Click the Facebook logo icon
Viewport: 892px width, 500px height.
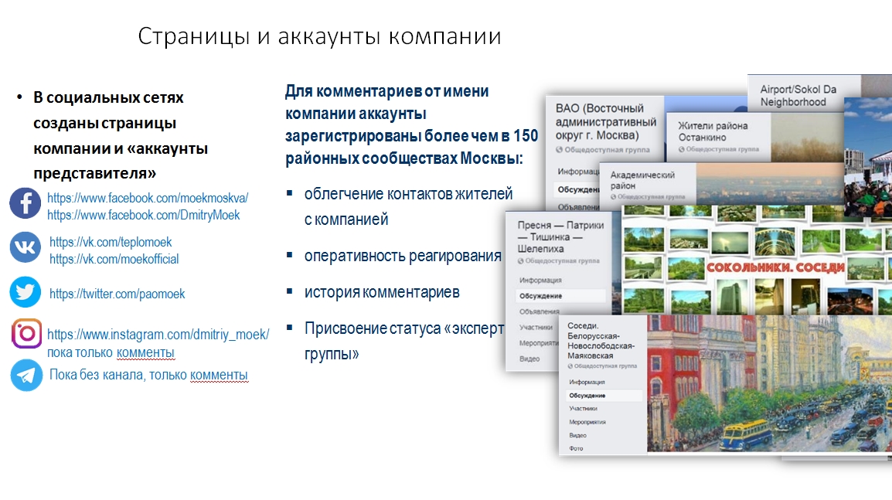point(26,204)
